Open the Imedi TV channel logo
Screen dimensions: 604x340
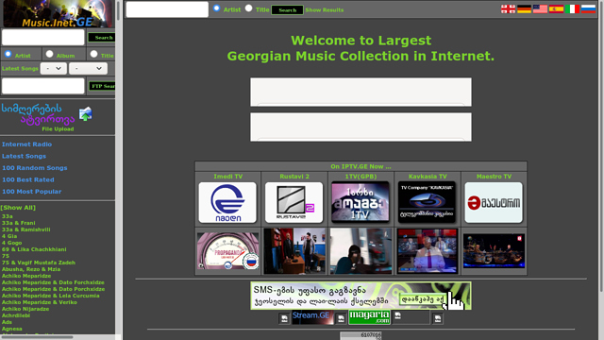pos(227,202)
